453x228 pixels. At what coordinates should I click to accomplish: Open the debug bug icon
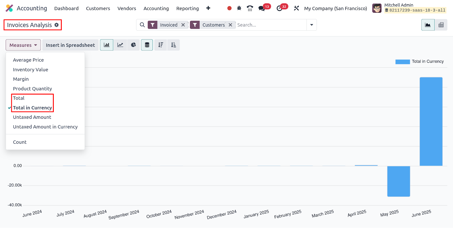point(239,8)
